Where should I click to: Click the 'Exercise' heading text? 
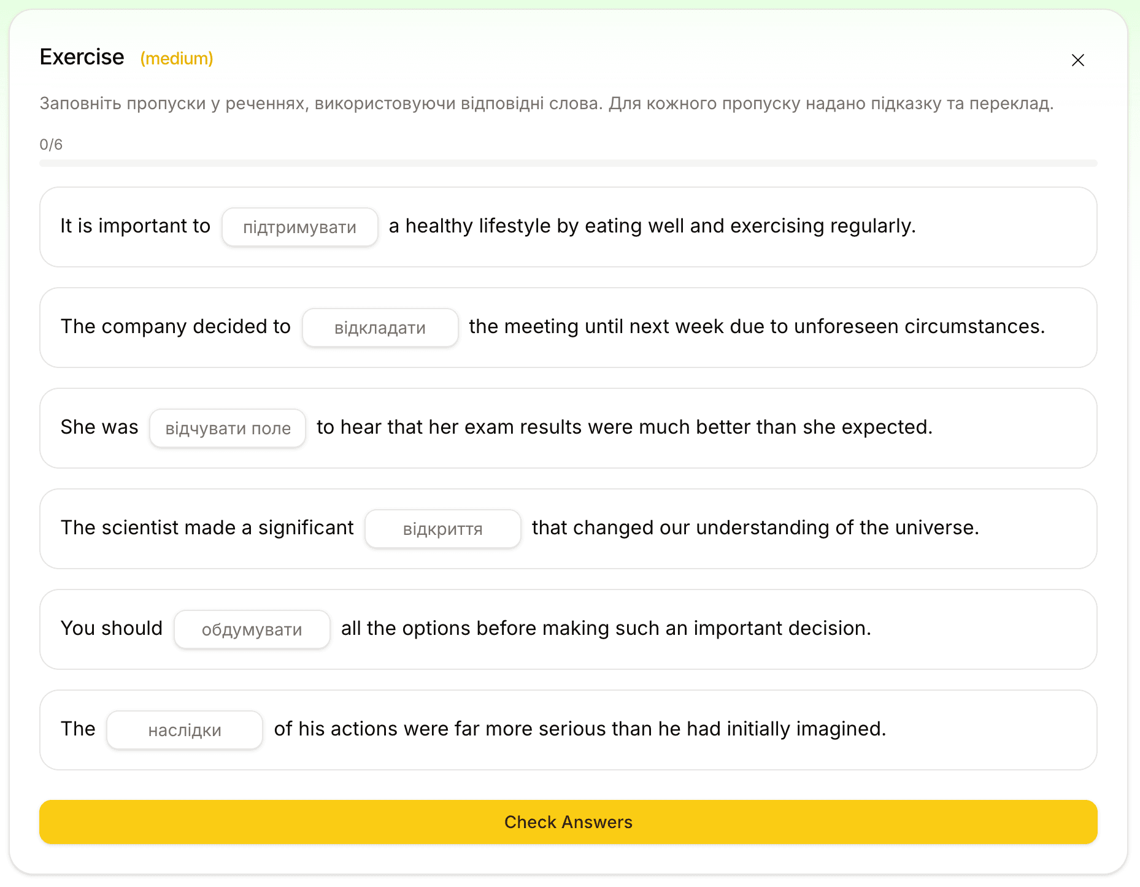click(x=82, y=57)
